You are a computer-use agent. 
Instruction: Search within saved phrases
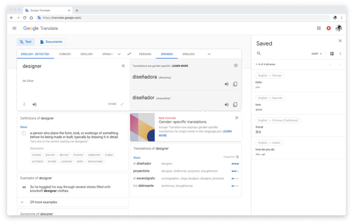(x=259, y=53)
